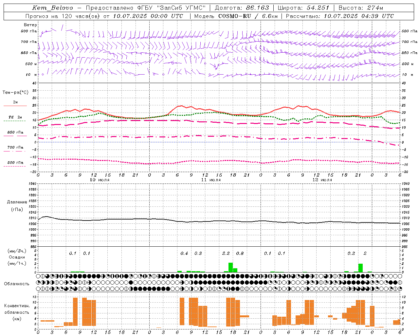This screenshot has height=335, width=419.
Task: Click the Td 2м dew point legend label
Action: (15, 117)
